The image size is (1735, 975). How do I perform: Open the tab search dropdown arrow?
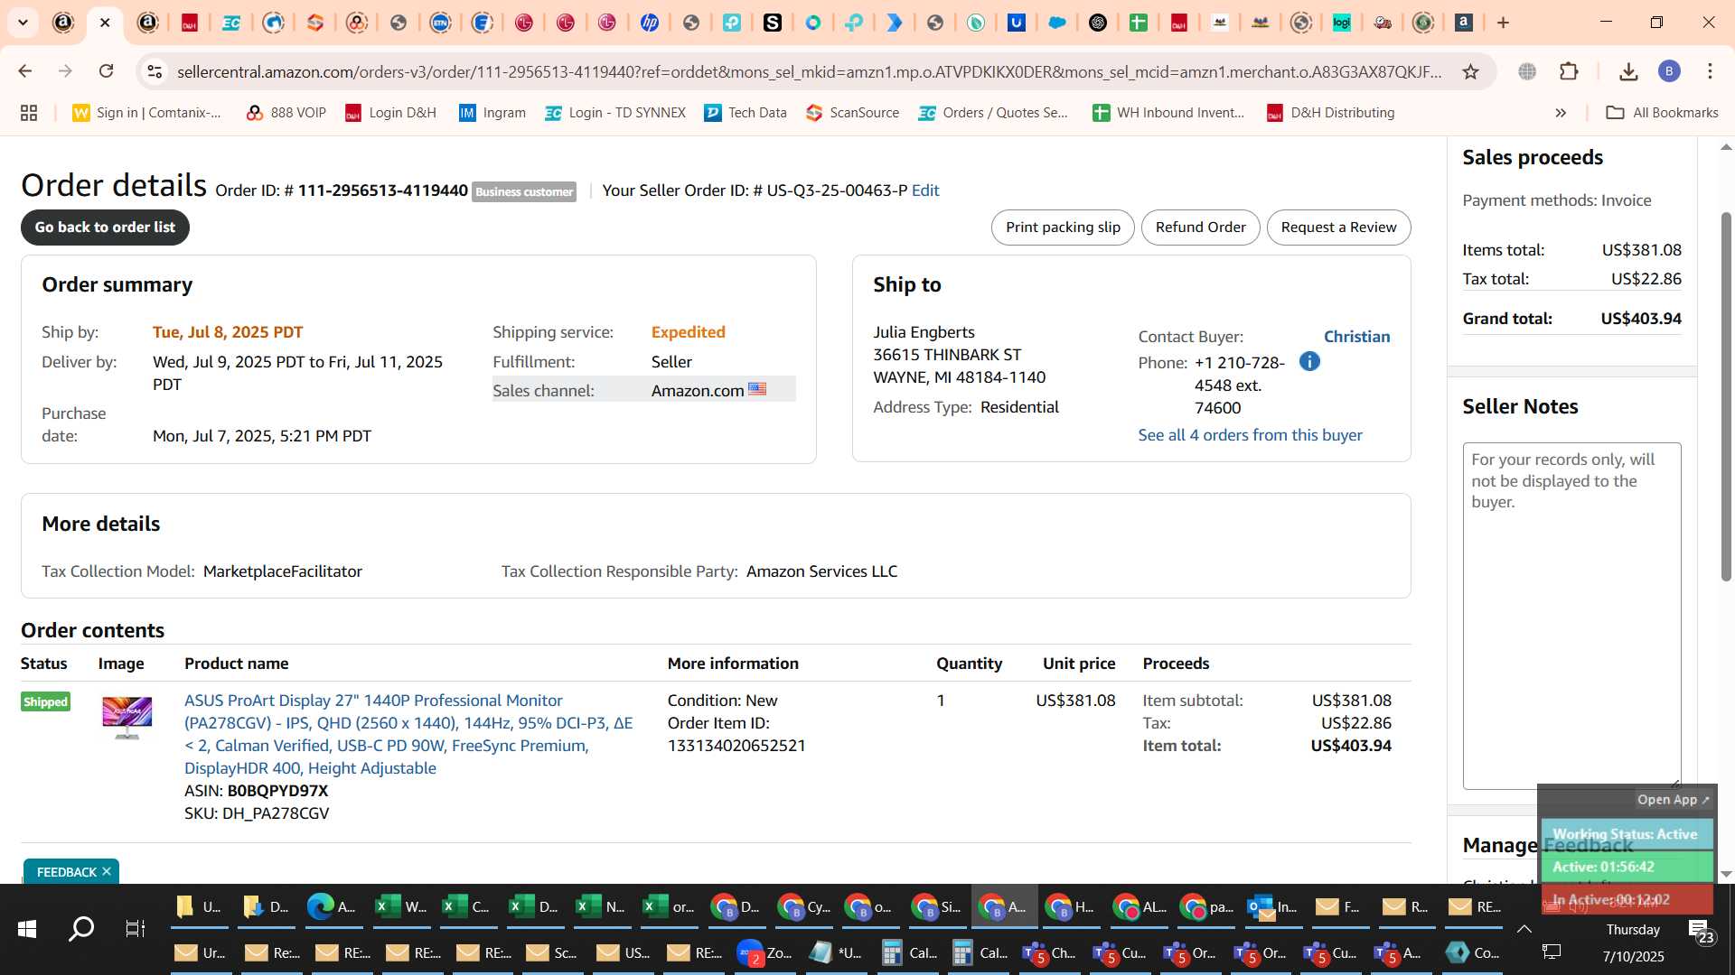pos(23,23)
